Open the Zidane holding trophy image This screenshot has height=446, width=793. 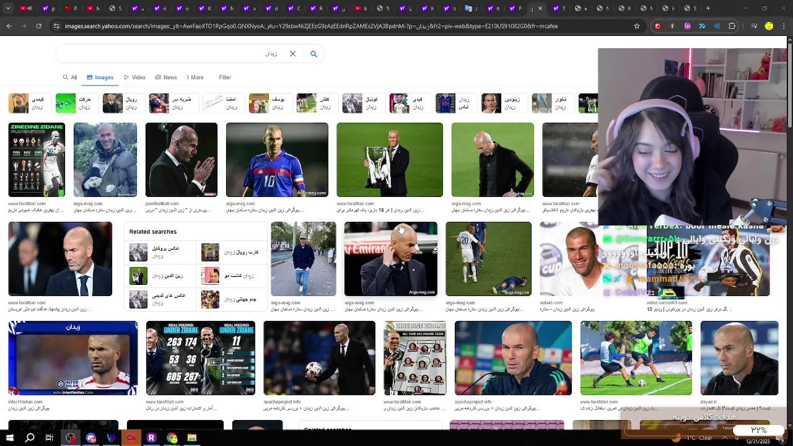click(x=390, y=160)
